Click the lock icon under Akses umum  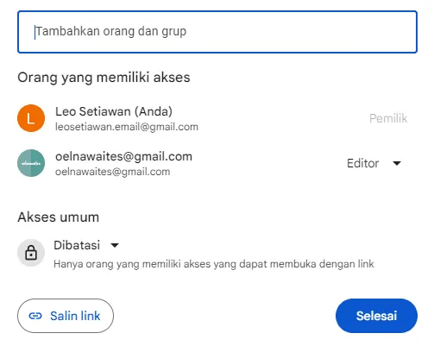31,253
